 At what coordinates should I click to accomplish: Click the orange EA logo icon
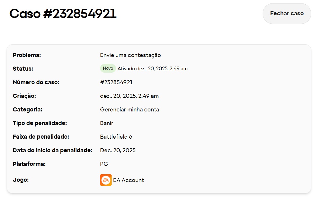pyautogui.click(x=106, y=180)
